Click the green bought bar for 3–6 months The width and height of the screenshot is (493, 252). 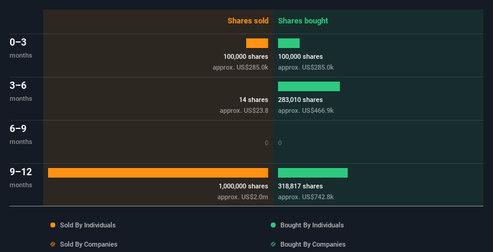click(x=309, y=86)
